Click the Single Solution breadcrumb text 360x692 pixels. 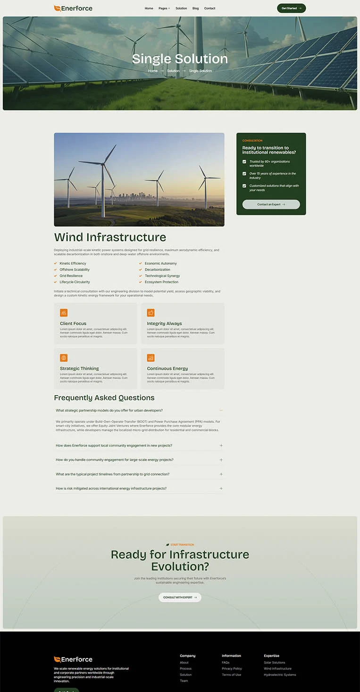201,71
